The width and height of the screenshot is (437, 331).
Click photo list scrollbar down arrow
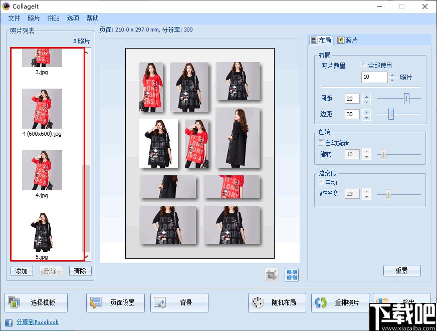pos(87,257)
